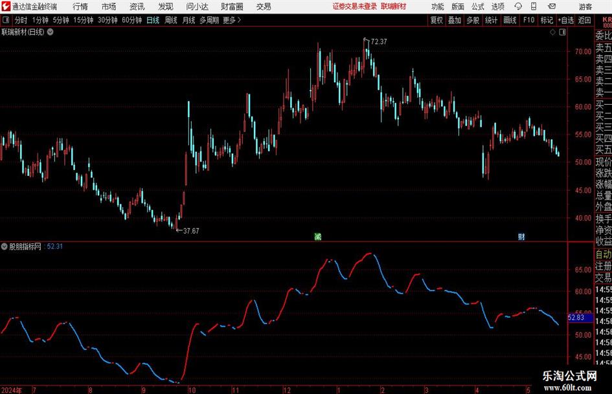Click the green 减 event marker
The image size is (612, 394).
click(318, 236)
